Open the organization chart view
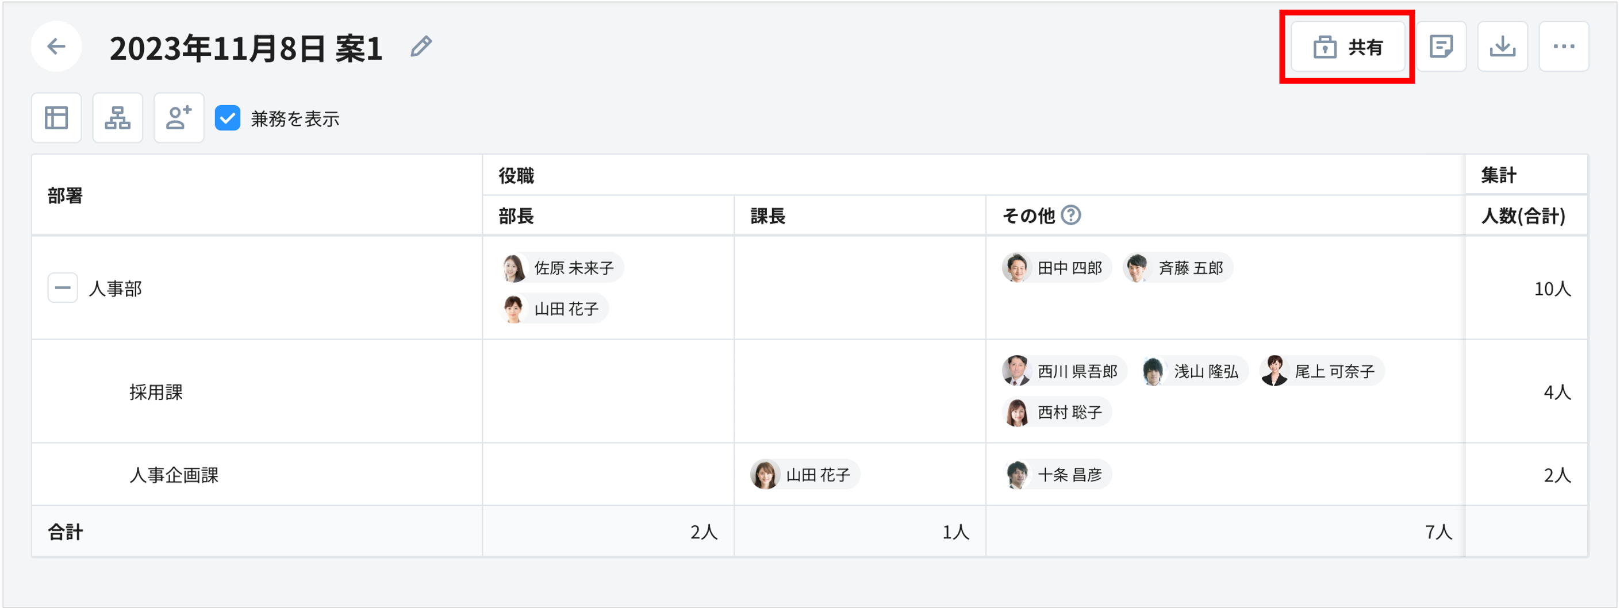Screen dimensions: 1620x608 tap(118, 118)
